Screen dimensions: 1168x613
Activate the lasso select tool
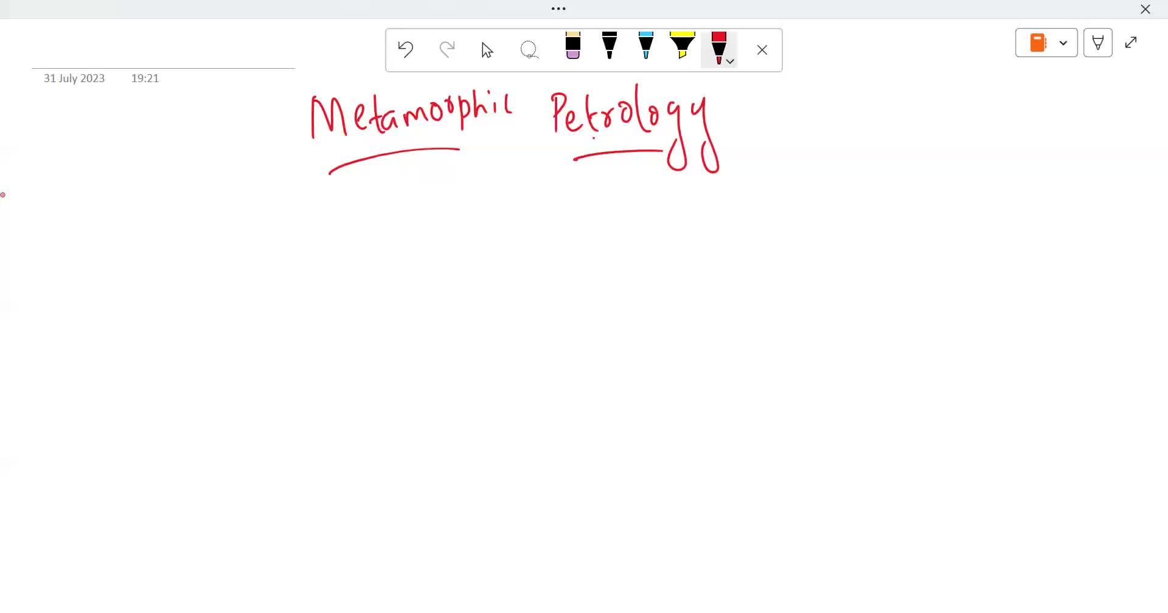(529, 50)
